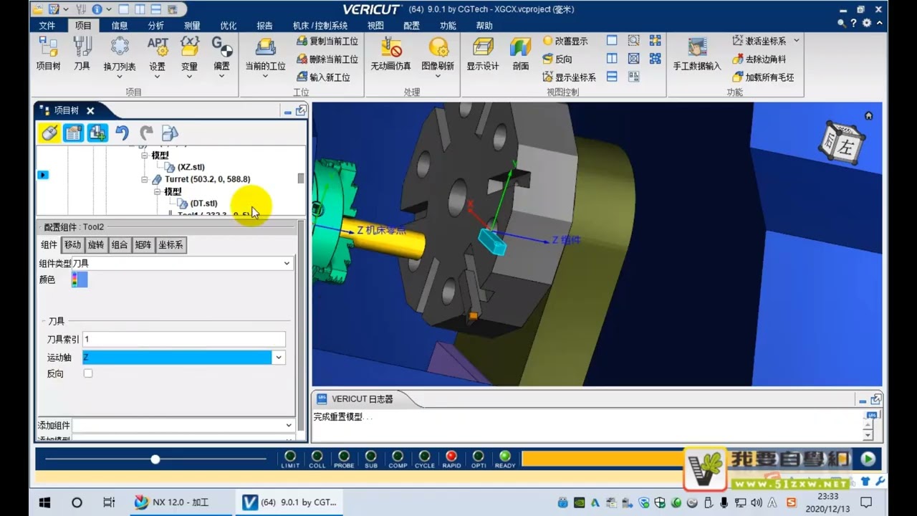The image size is (917, 516).
Task: Click 删除当前工位 button
Action: tap(327, 59)
